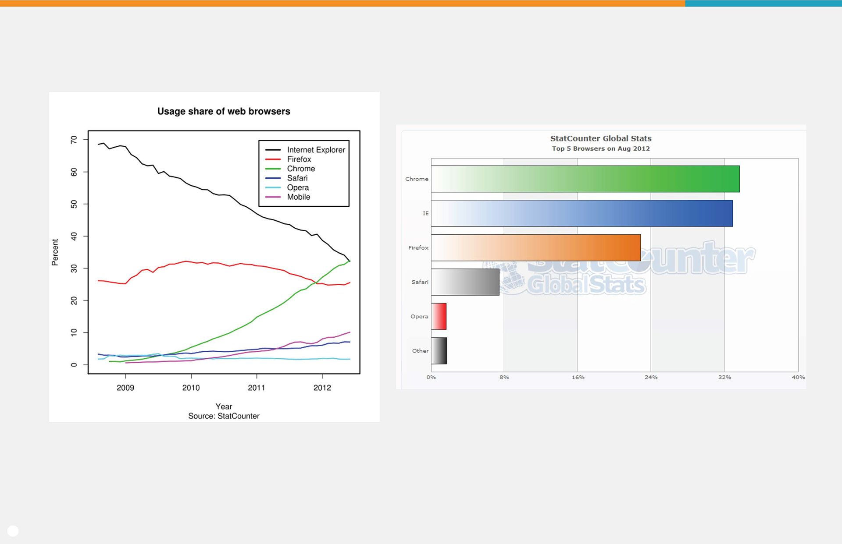This screenshot has width=842, height=544.
Task: Click the orange section of top progress bar
Action: click(342, 3)
